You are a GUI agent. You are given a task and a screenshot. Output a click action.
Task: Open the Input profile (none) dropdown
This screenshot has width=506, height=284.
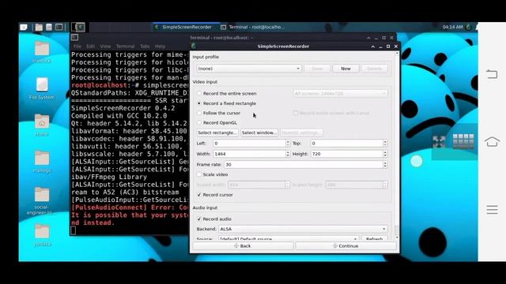249,69
